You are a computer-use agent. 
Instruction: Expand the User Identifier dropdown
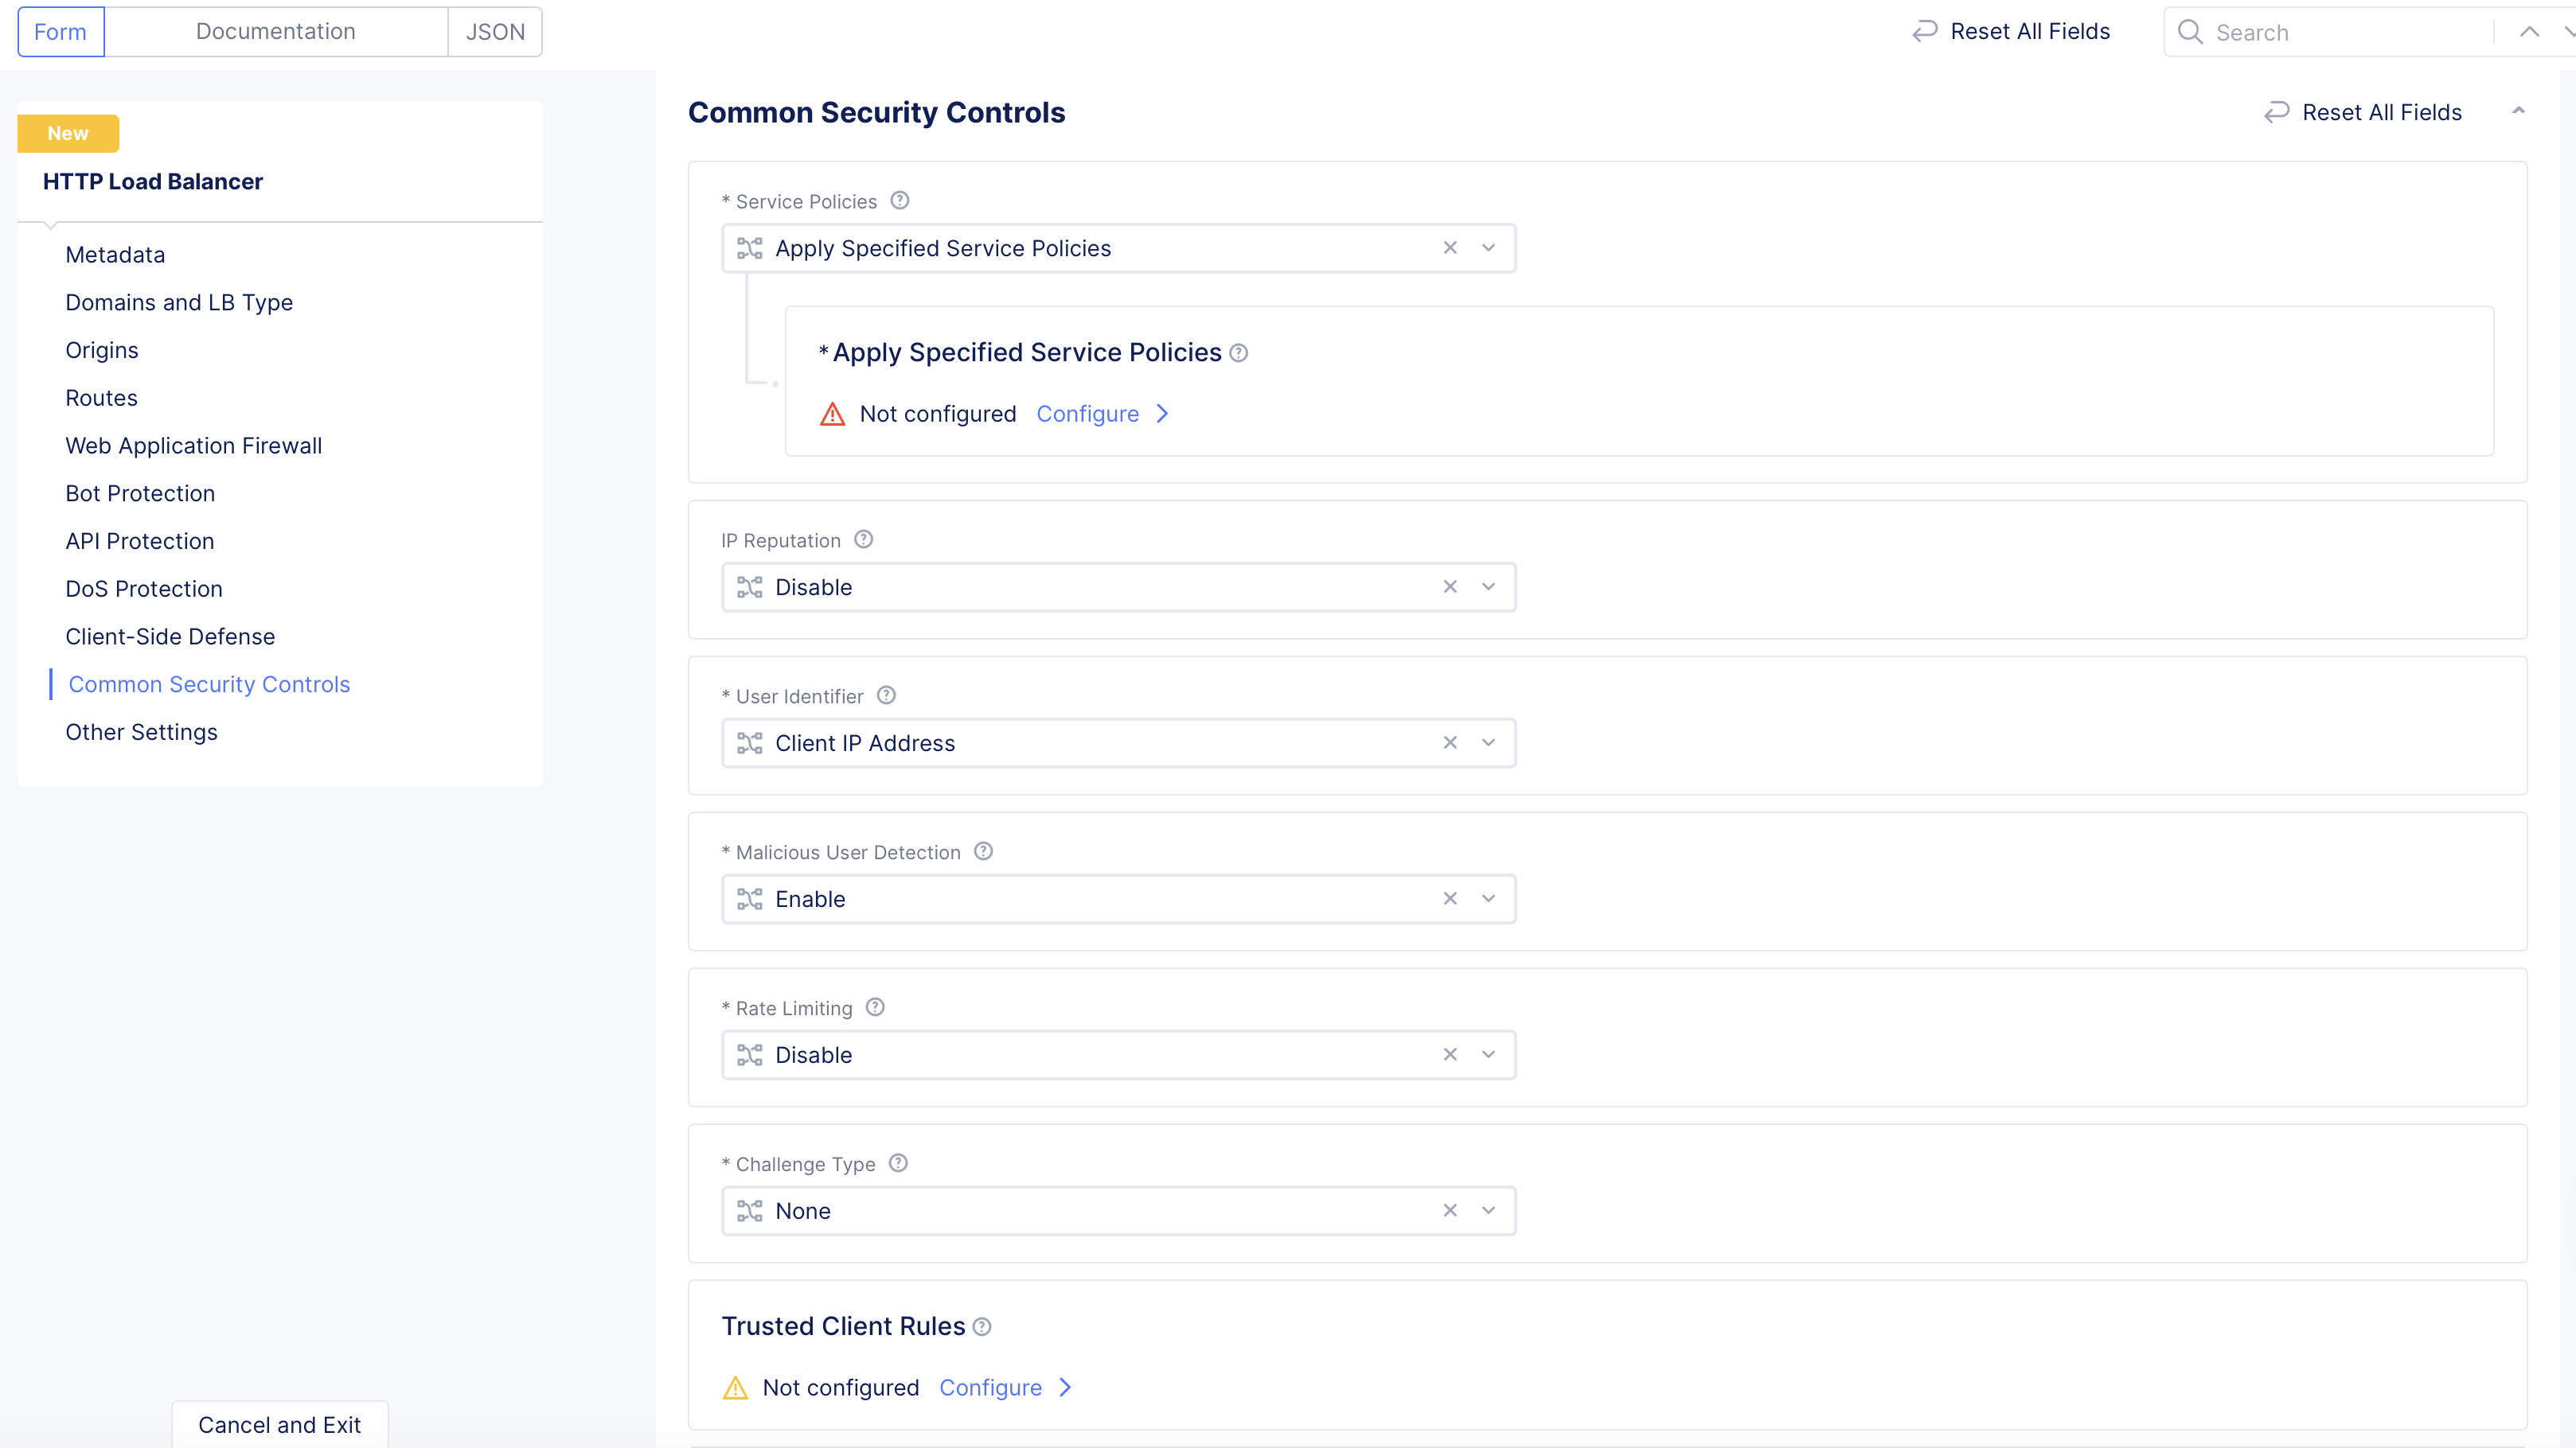click(1488, 742)
